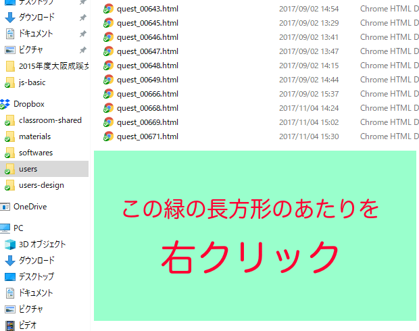Click date 2017/11/04 14:24 cell
The height and width of the screenshot is (331, 419).
coord(309,108)
